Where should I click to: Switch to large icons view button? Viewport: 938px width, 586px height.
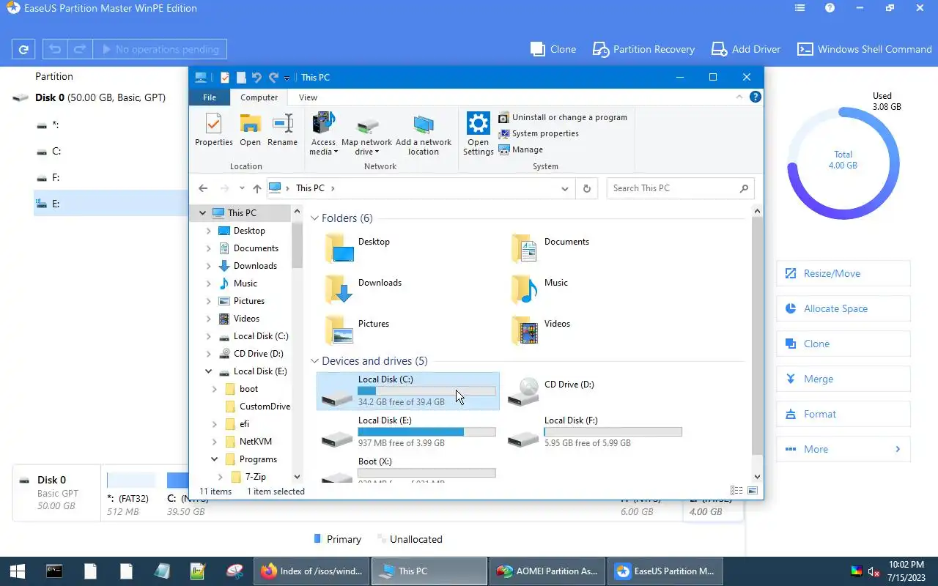coord(752,491)
